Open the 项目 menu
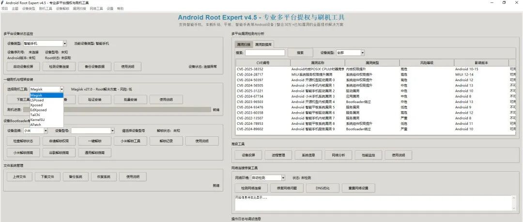This screenshot has height=222, width=523. [x=5, y=9]
